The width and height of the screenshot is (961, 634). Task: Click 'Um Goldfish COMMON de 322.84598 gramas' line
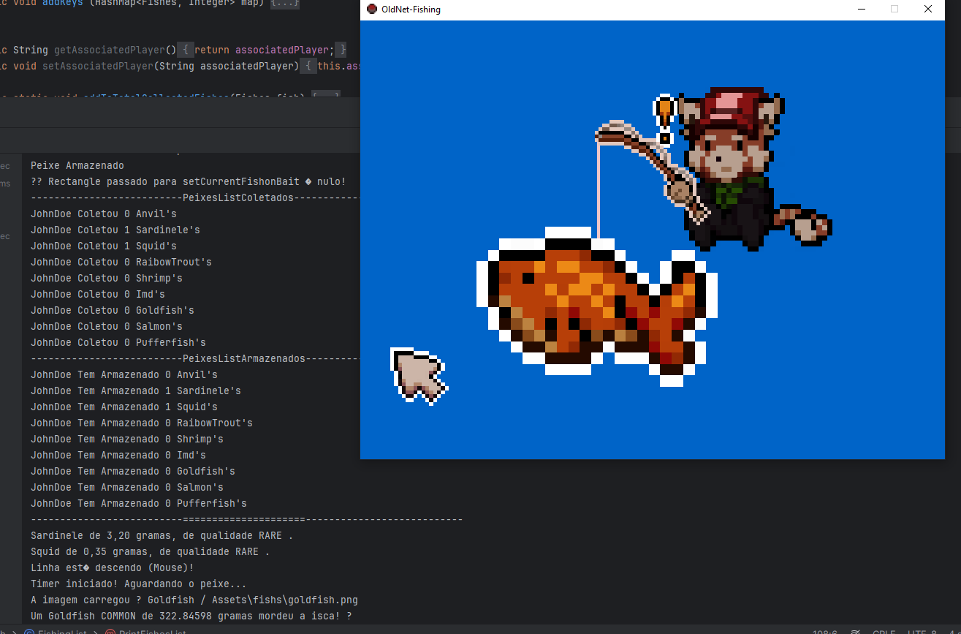pos(191,616)
